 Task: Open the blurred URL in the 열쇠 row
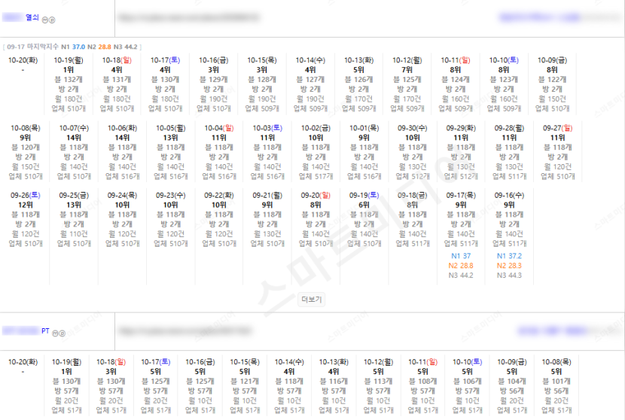(x=188, y=17)
